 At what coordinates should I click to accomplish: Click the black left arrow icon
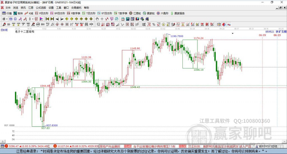coord(57,19)
